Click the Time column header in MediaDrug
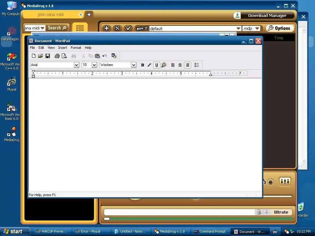Viewport: 315px width, 236px height. coord(279,38)
